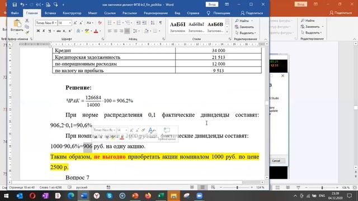Undo the last action in Word
358x201 pixels.
pos(22,4)
